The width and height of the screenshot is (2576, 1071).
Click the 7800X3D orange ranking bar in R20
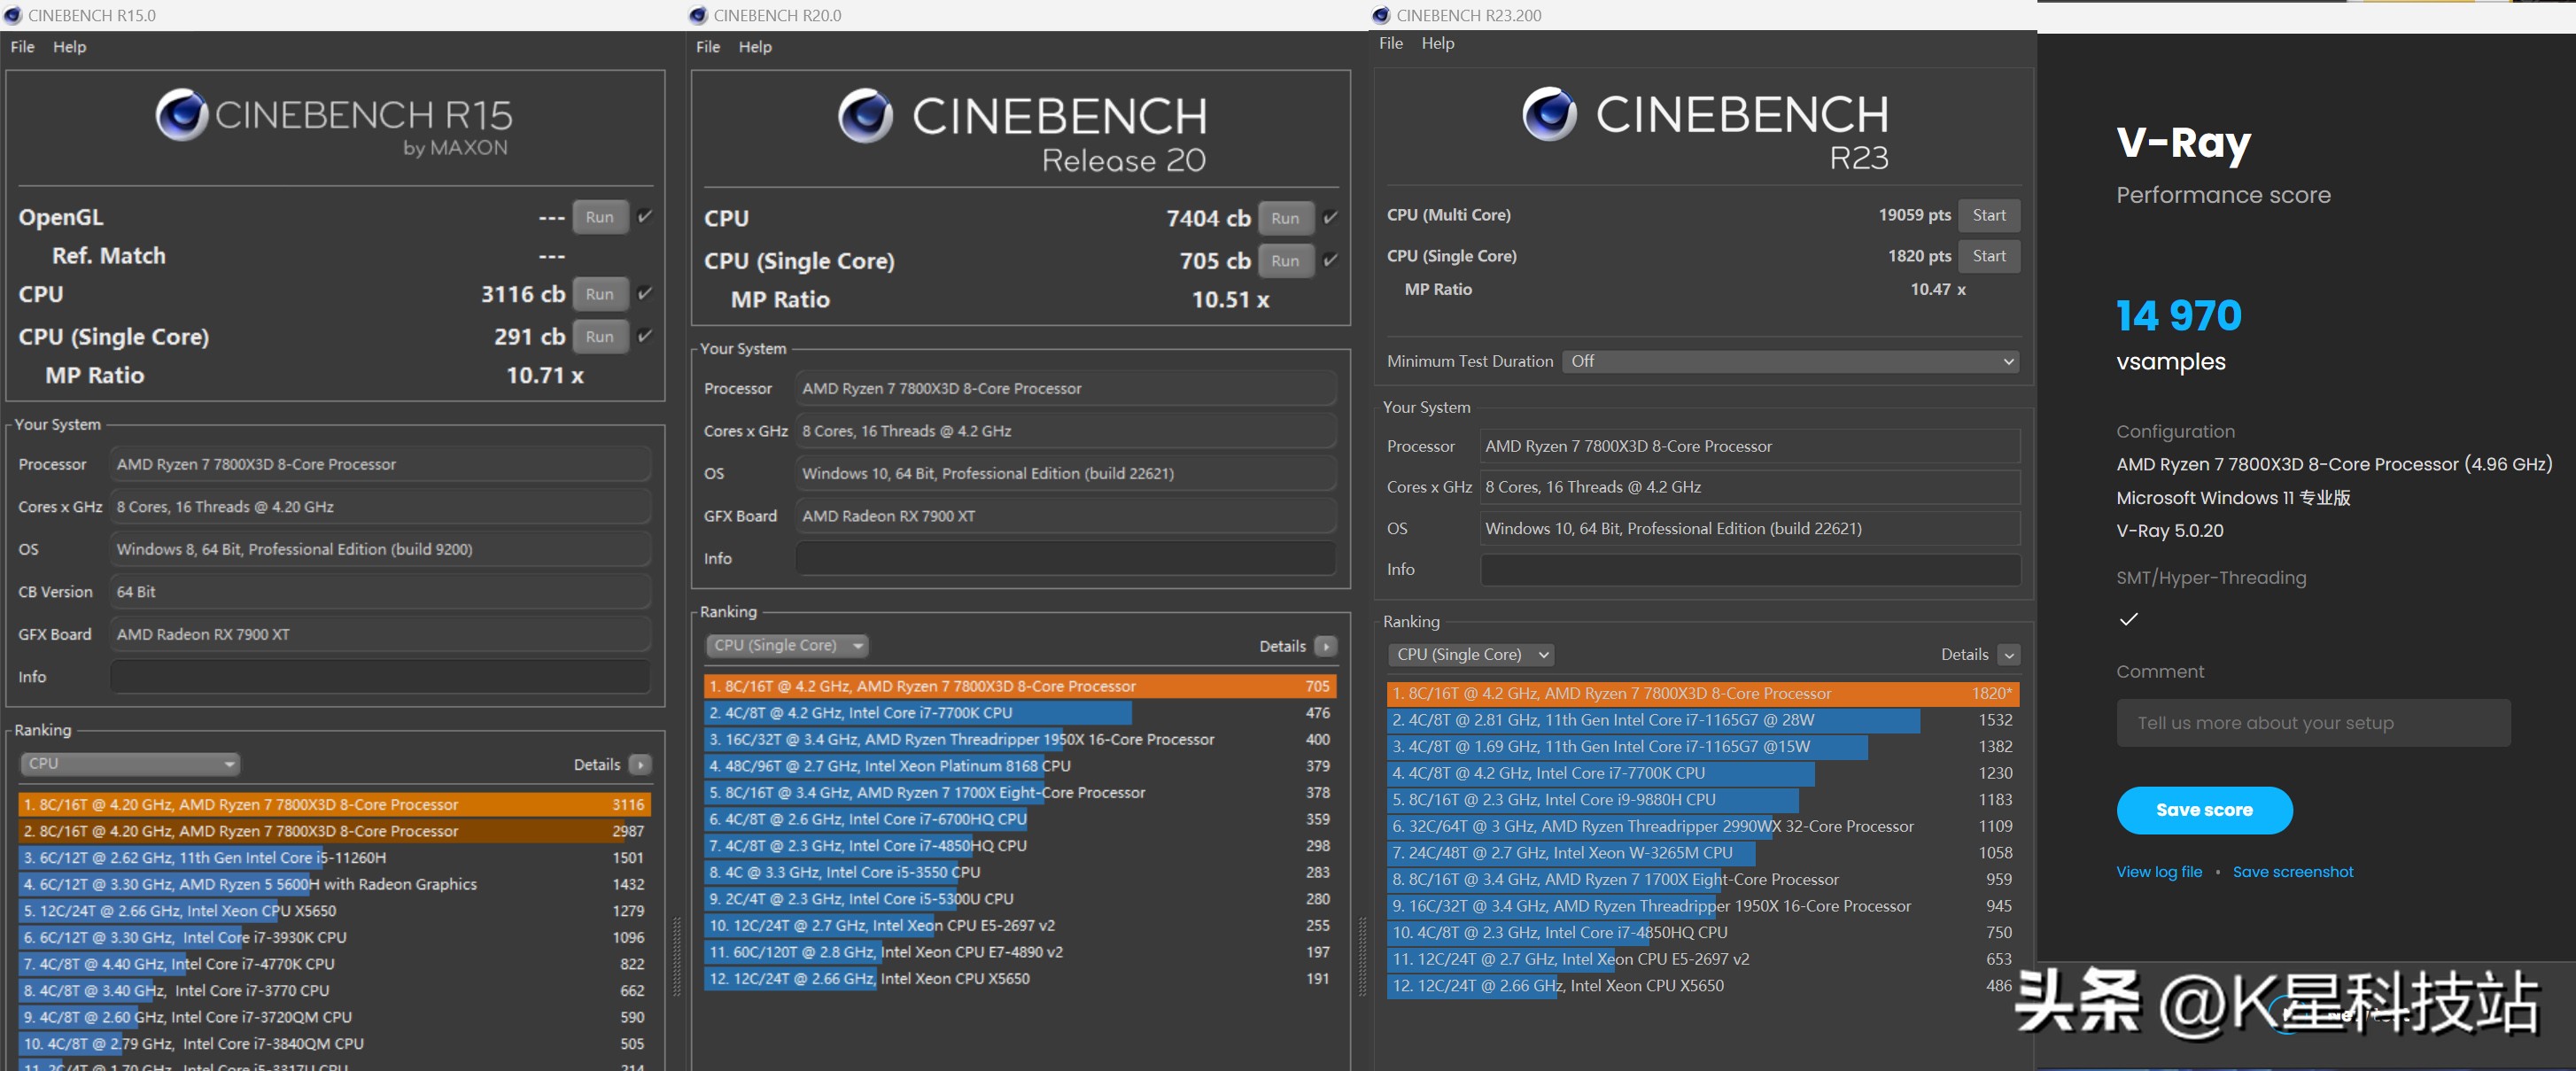(1019, 686)
